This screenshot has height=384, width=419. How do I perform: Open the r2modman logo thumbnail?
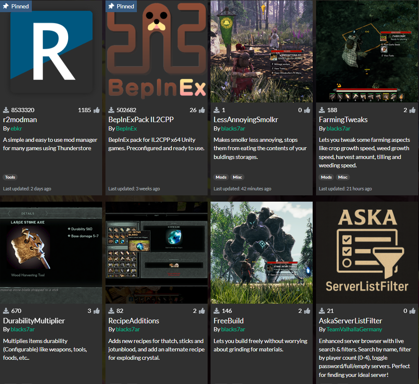pos(51,51)
